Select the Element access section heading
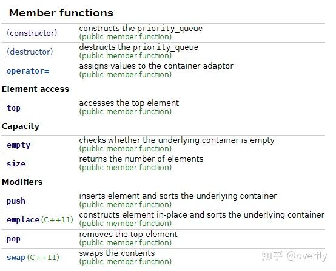This screenshot has width=336, height=271. click(x=35, y=89)
